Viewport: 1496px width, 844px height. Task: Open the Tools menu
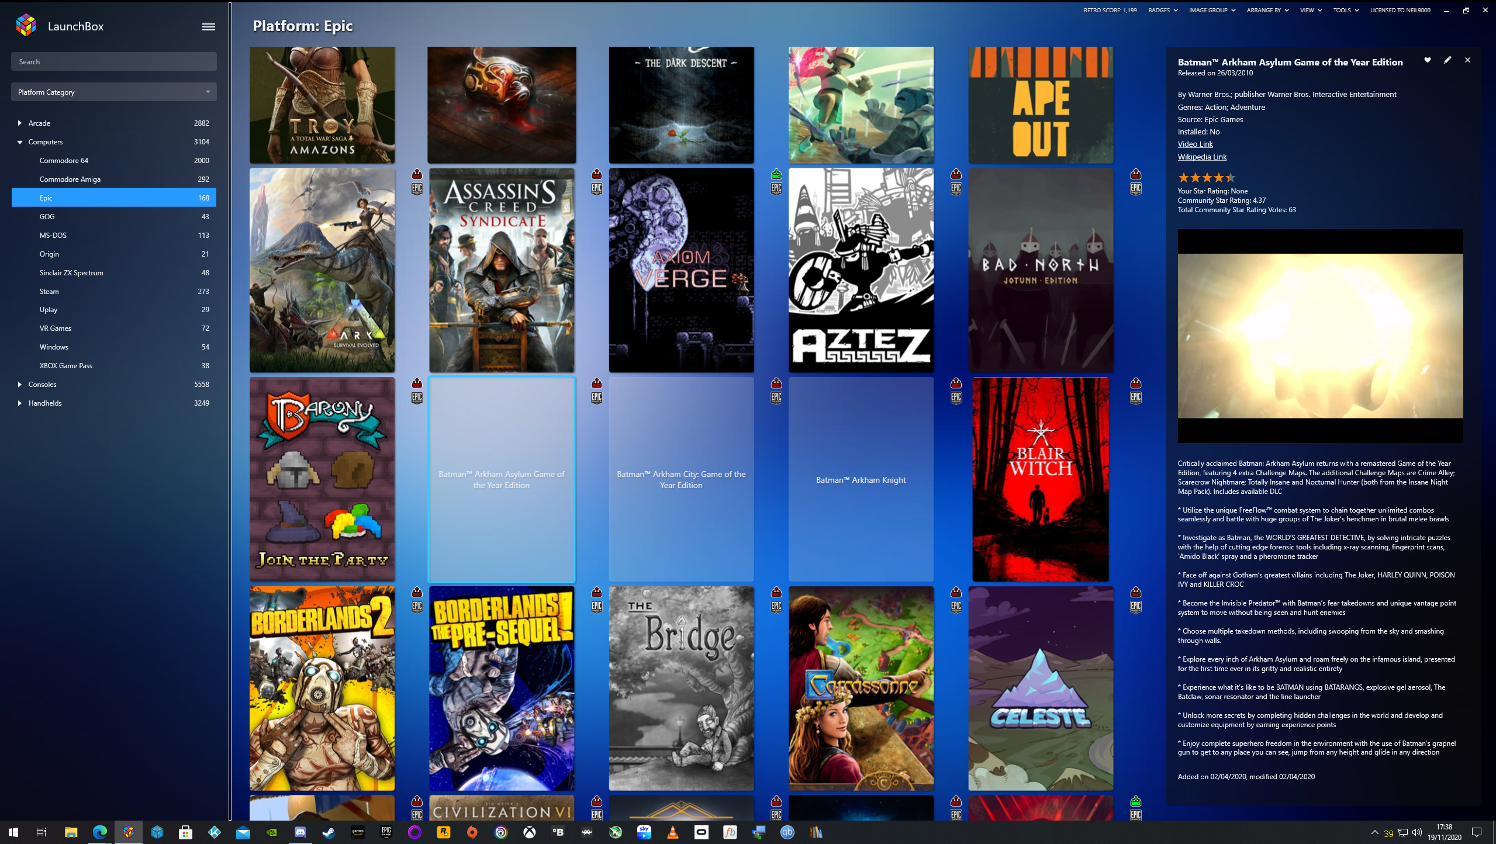pos(1346,11)
